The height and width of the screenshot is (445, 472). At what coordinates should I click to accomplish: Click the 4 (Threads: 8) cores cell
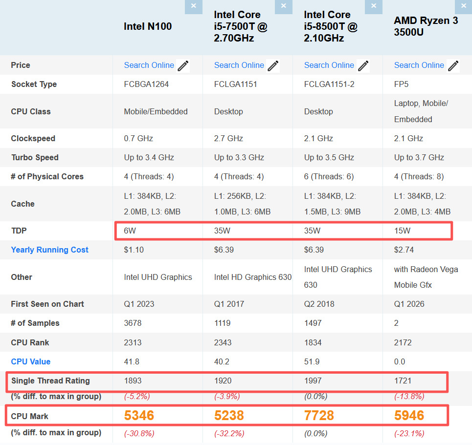coord(419,176)
